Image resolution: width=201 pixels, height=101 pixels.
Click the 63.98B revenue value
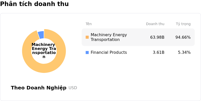157,37
